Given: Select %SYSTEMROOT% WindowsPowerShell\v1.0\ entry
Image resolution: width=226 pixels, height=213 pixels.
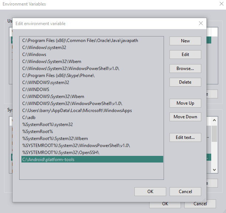Looking at the screenshot, I should [x=92, y=146].
